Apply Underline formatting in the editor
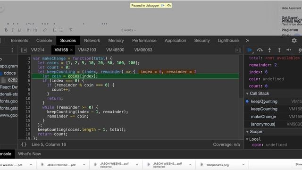This screenshot has width=302, height=170. pos(19,30)
